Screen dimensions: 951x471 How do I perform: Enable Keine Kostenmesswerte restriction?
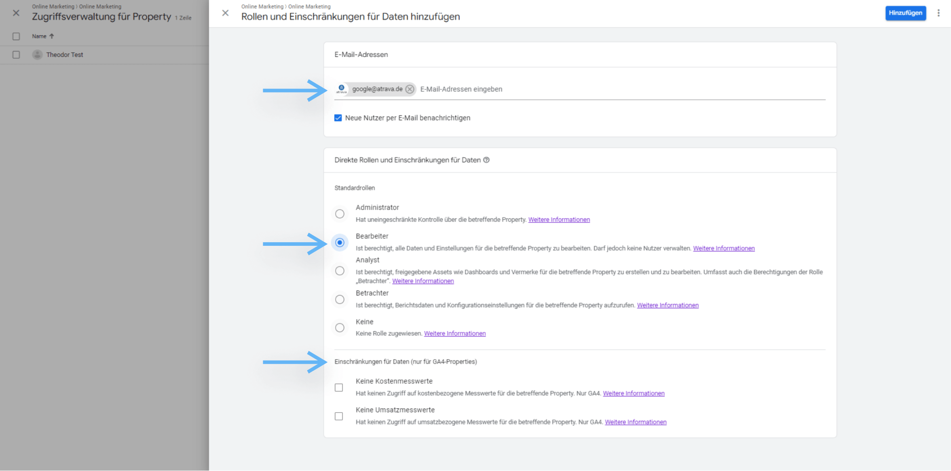click(x=339, y=388)
